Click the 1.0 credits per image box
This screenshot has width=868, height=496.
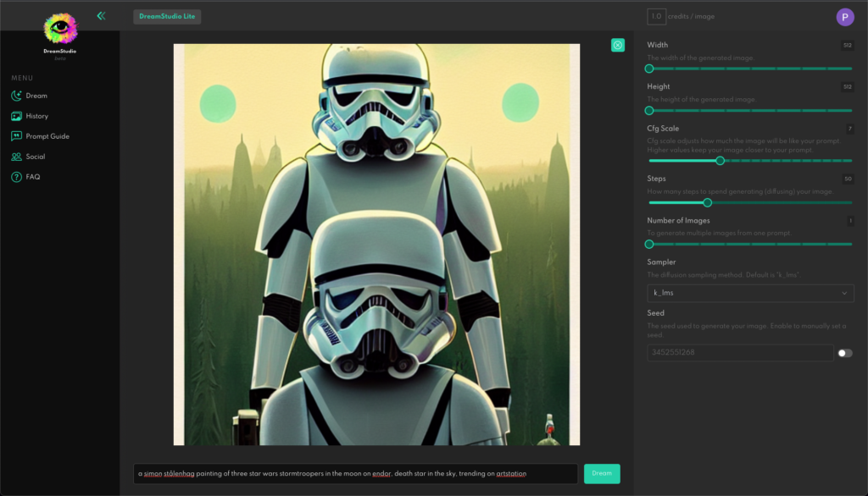pyautogui.click(x=656, y=17)
